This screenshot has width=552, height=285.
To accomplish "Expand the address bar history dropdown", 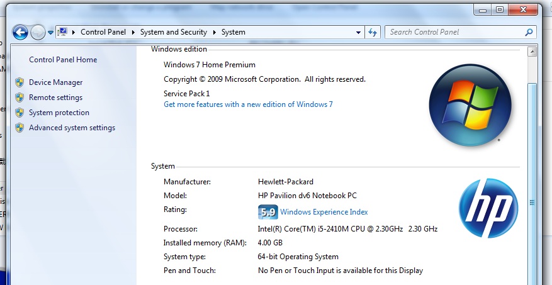I will 358,32.
